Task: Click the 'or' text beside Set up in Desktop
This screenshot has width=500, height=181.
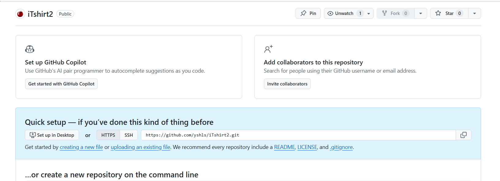Action: (88, 135)
